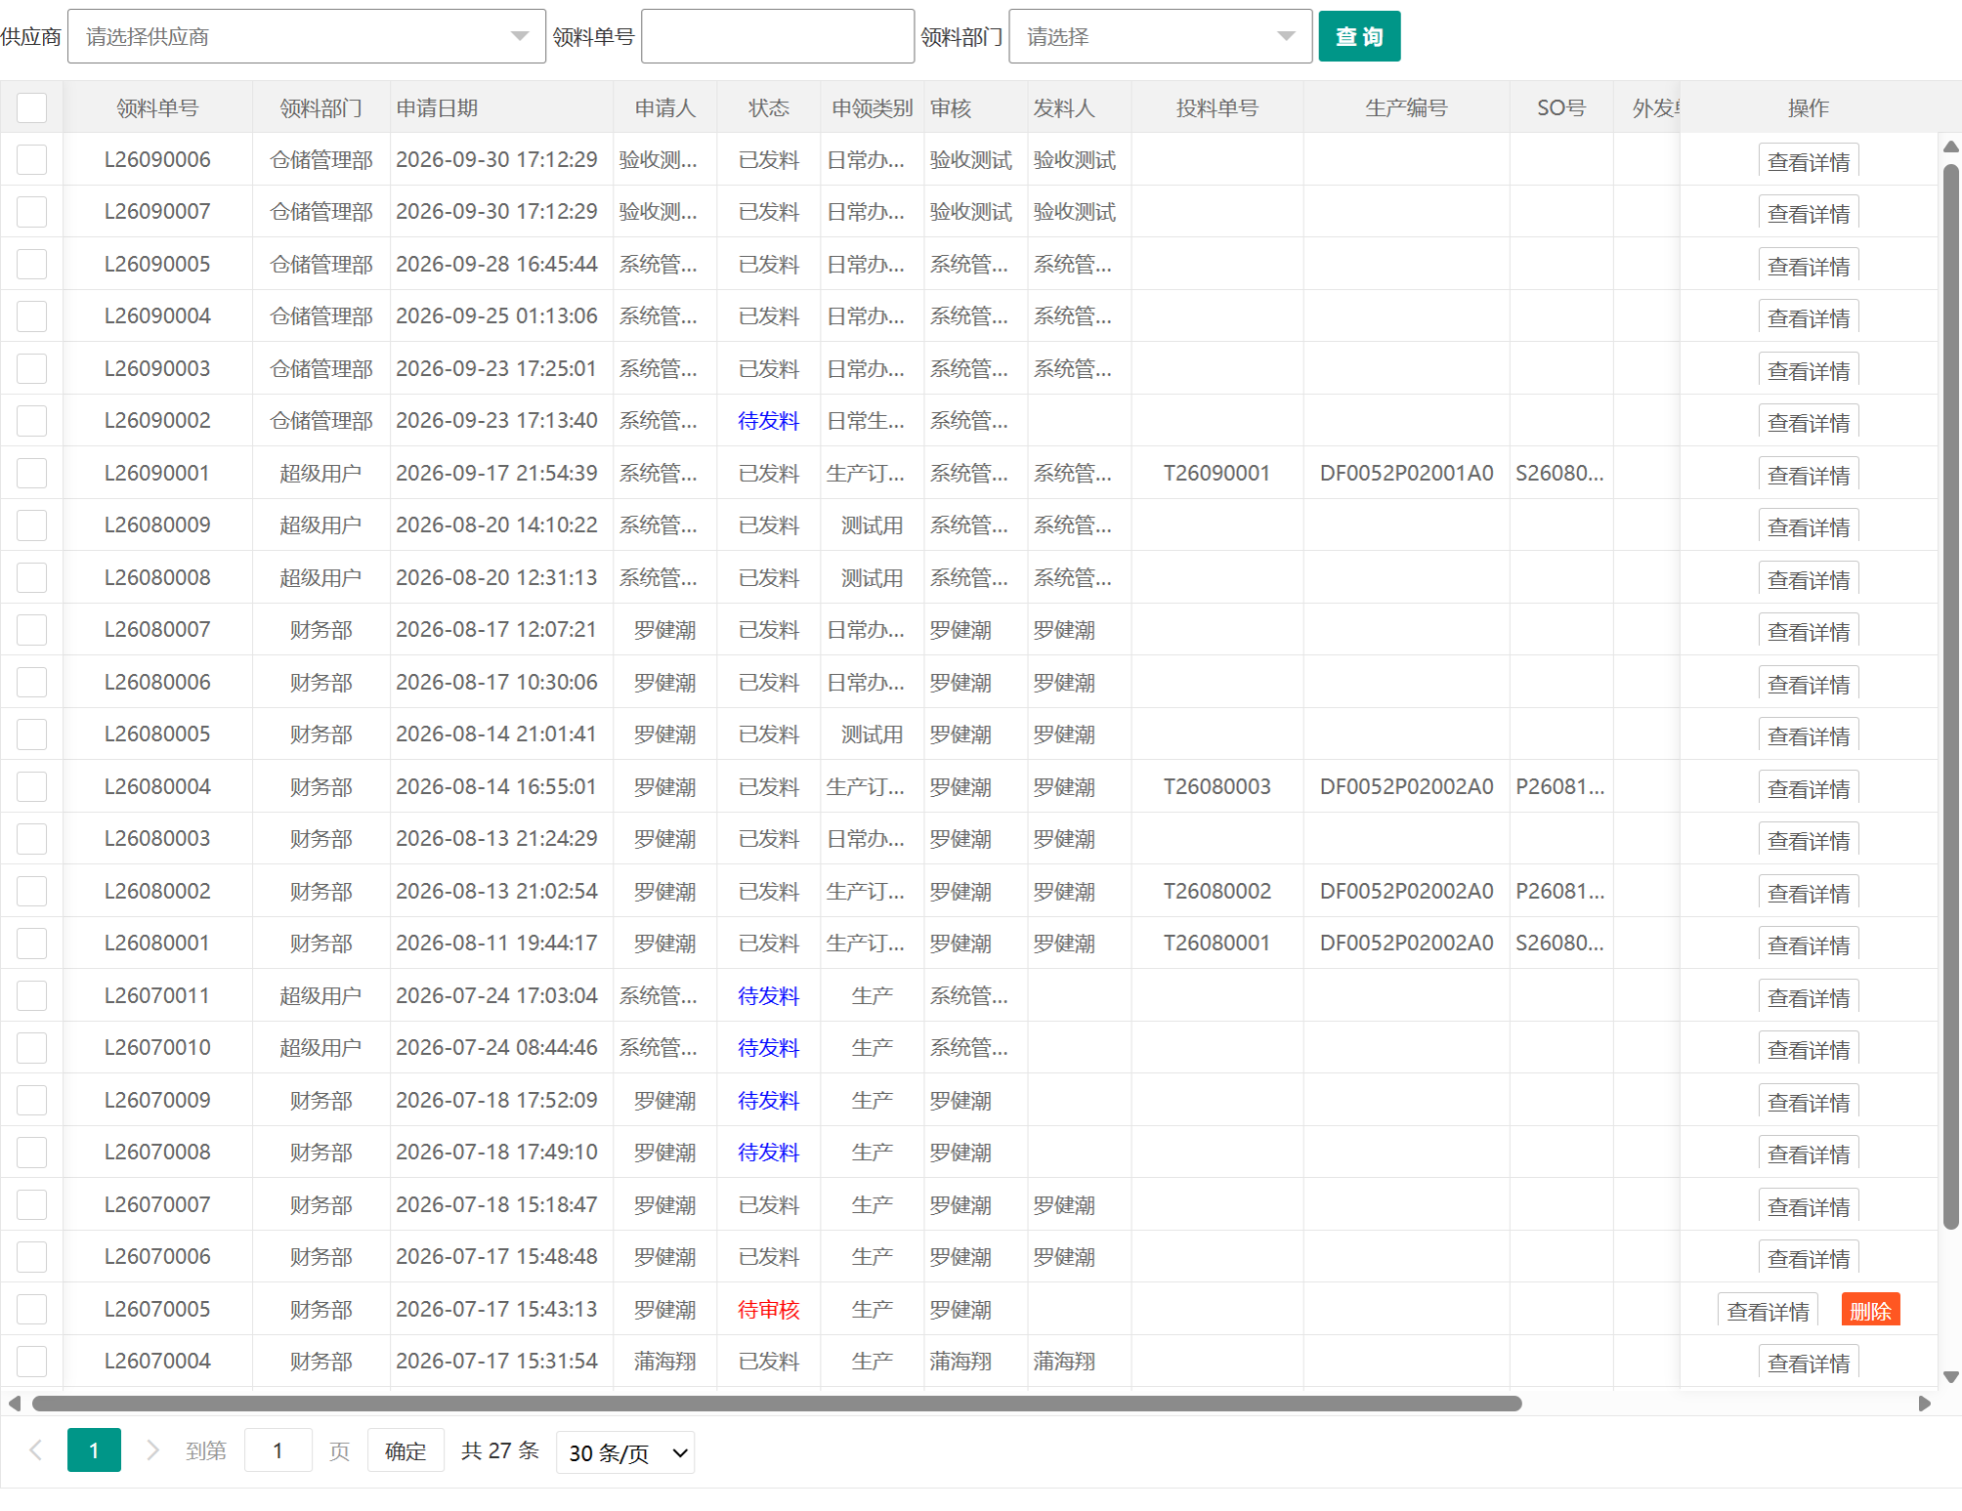This screenshot has height=1511, width=1962.
Task: Open the 领料部门 department dropdown
Action: (1160, 37)
